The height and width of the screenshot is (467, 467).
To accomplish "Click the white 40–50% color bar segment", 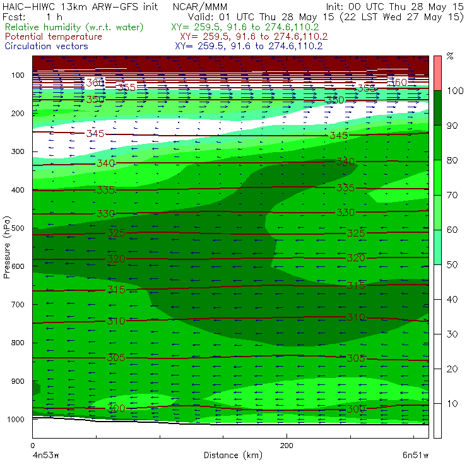I will click(437, 281).
